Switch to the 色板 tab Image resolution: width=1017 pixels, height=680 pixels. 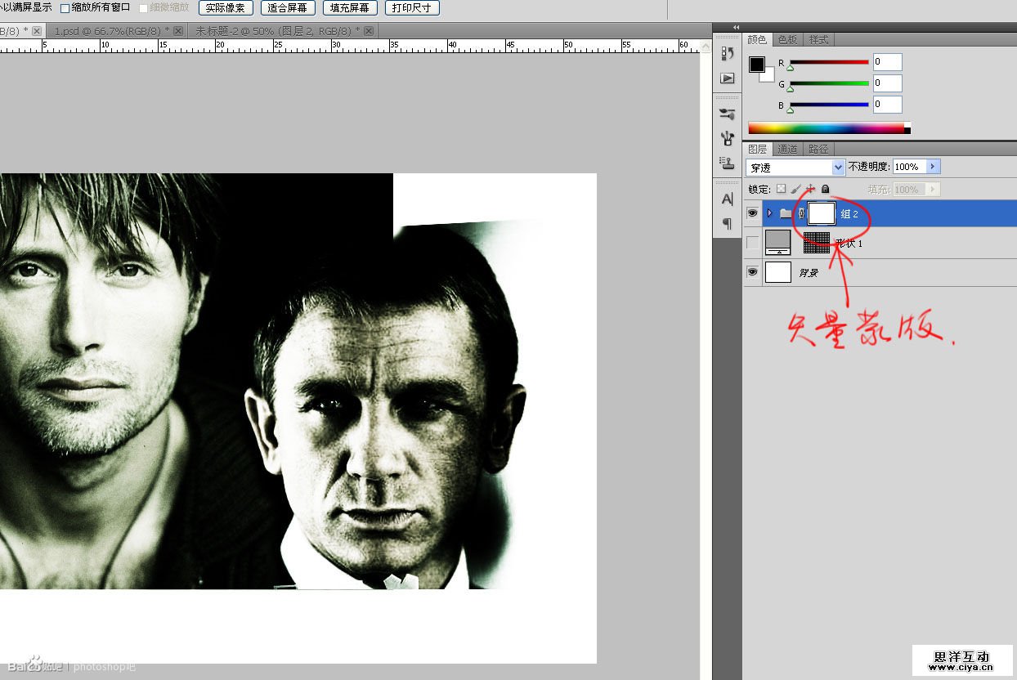pos(786,39)
